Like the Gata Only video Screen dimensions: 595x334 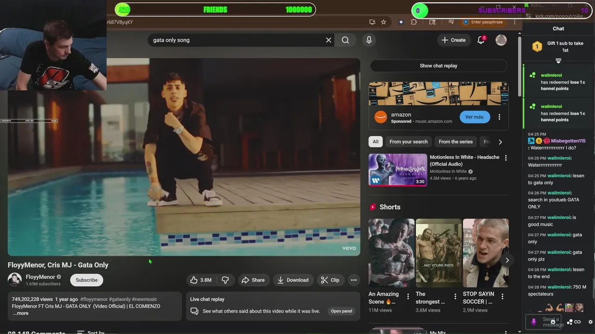(x=201, y=280)
